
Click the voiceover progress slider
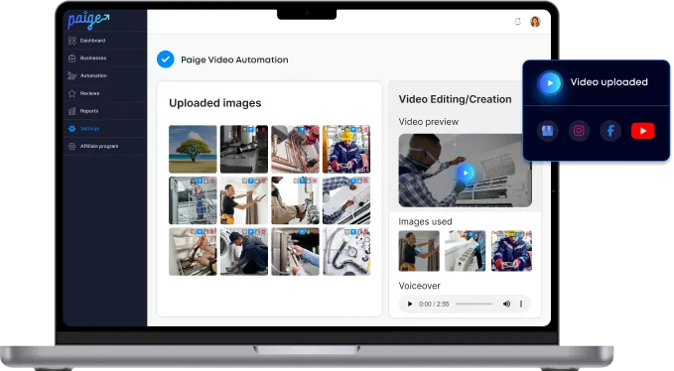click(x=474, y=304)
